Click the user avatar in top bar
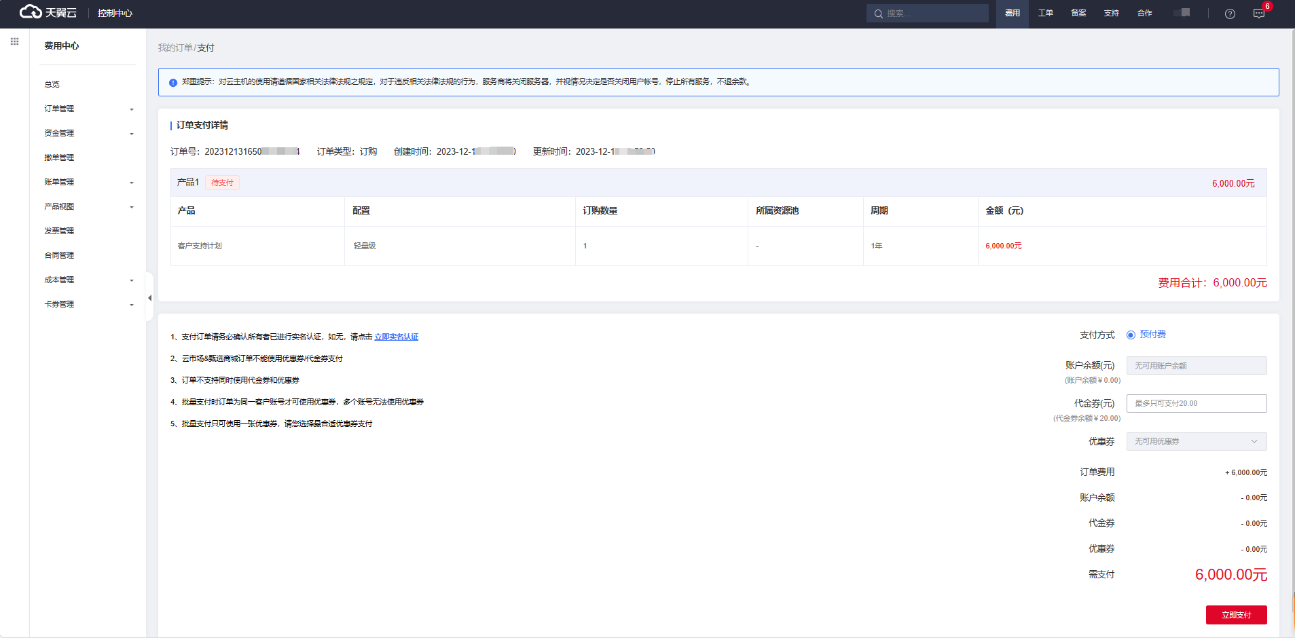This screenshot has height=638, width=1295. pos(1182,13)
